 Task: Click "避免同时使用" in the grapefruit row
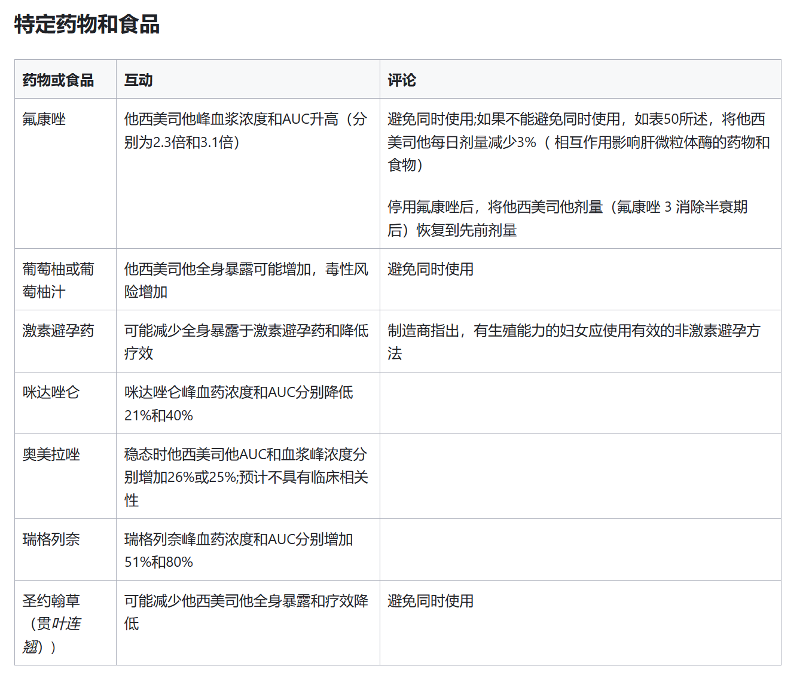(431, 269)
